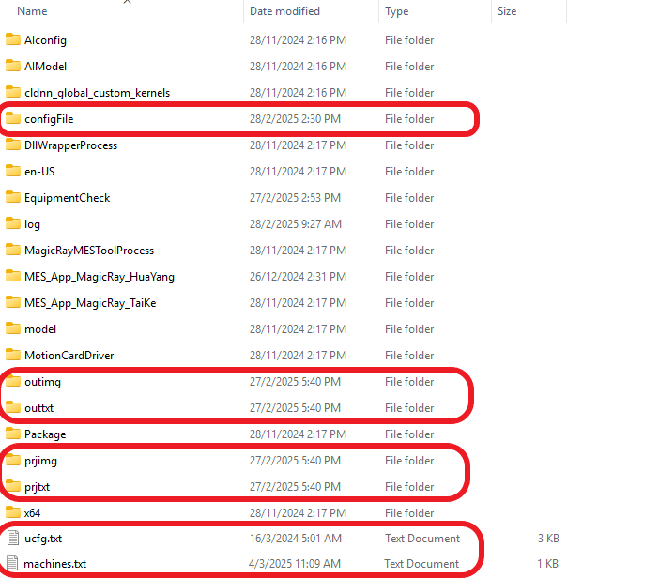Click the 4/3/2025 11:09 AM date cell
The height and width of the screenshot is (578, 659).
pos(294,563)
